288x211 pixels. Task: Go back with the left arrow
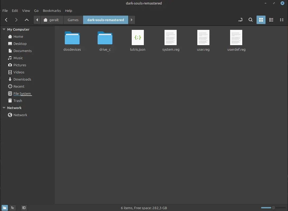(x=6, y=20)
